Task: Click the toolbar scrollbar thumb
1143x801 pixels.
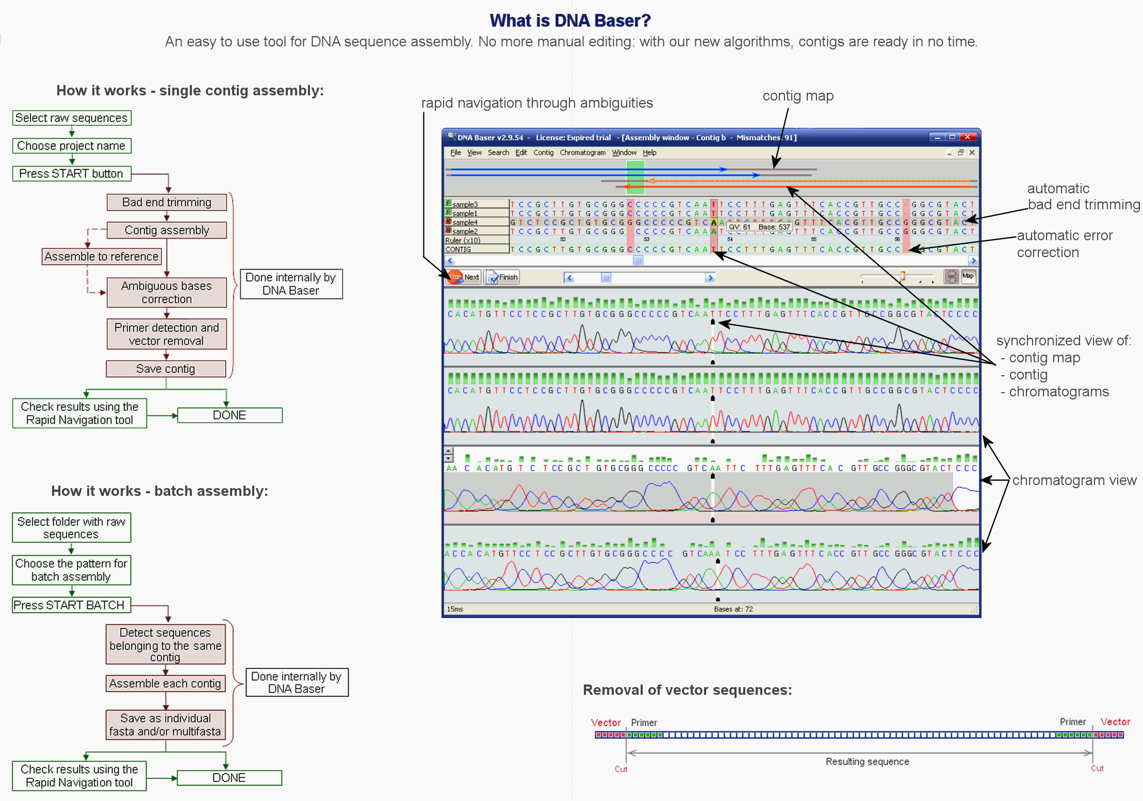Action: pos(606,278)
